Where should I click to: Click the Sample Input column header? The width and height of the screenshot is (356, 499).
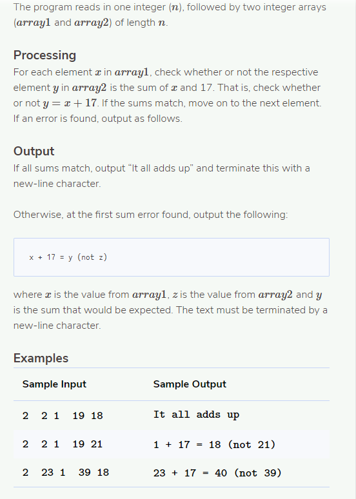[x=54, y=384]
